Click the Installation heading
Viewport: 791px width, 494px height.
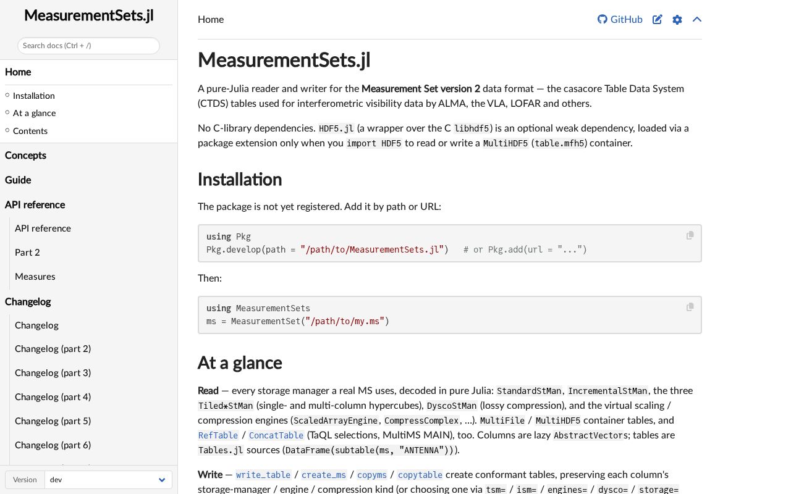click(240, 180)
